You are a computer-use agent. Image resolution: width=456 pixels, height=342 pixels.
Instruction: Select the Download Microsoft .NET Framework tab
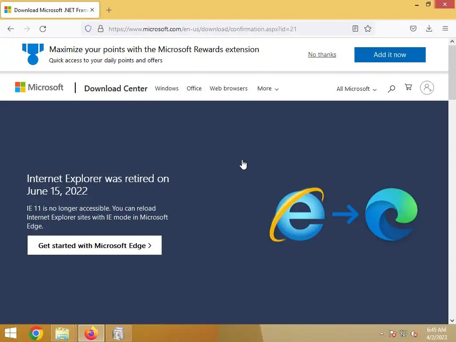point(50,10)
